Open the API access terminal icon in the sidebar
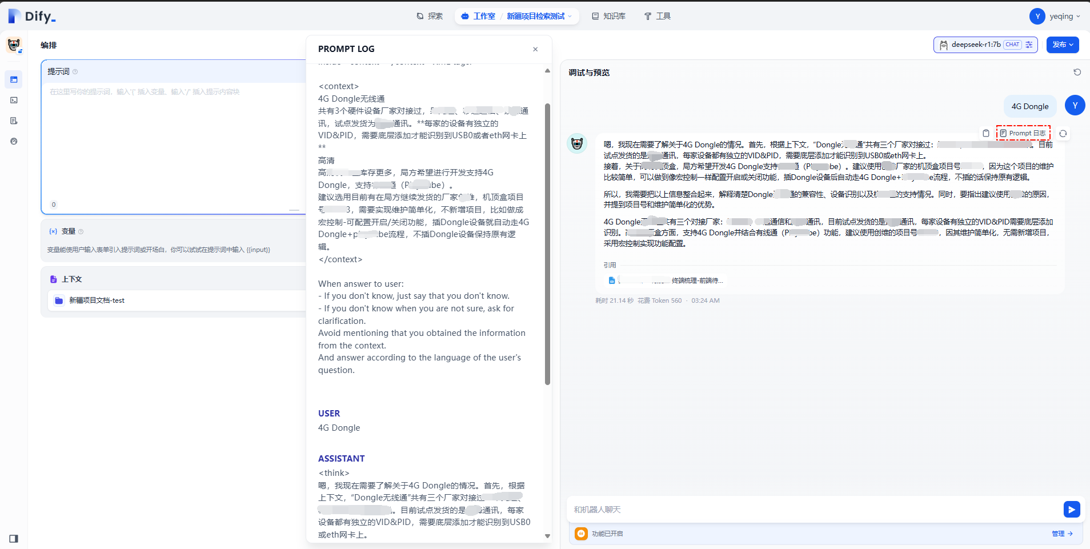This screenshot has width=1090, height=549. (x=14, y=100)
